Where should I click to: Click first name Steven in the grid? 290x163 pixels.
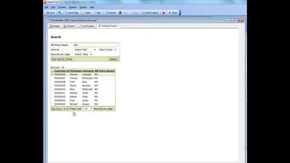(74, 74)
